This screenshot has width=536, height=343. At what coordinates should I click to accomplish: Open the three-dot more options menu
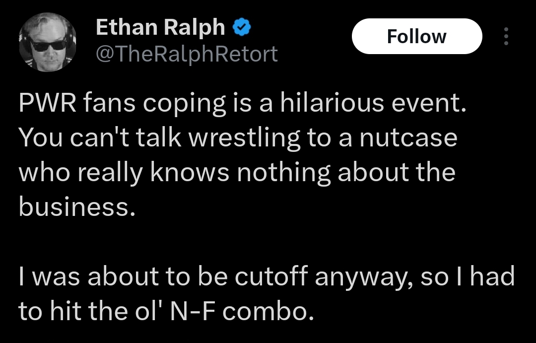(506, 36)
